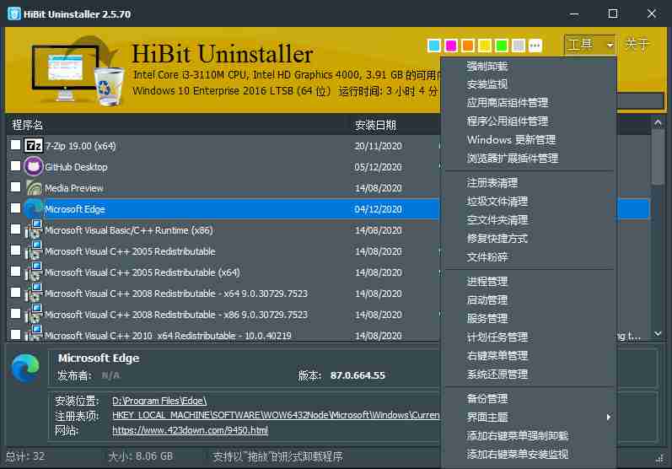Tick the checkbox for 7-Zip 19.00 (x64)
The height and width of the screenshot is (469, 672).
[15, 145]
